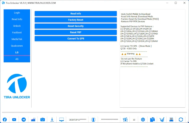Click the wide Read Info button

(76, 14)
